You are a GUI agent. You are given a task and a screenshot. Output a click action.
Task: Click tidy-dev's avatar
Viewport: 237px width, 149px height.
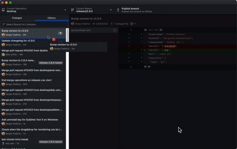(3, 143)
